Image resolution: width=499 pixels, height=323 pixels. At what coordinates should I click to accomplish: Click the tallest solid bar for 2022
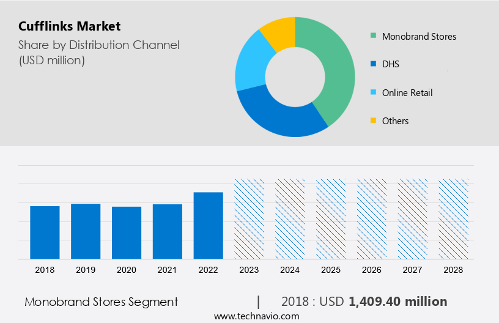[209, 225]
